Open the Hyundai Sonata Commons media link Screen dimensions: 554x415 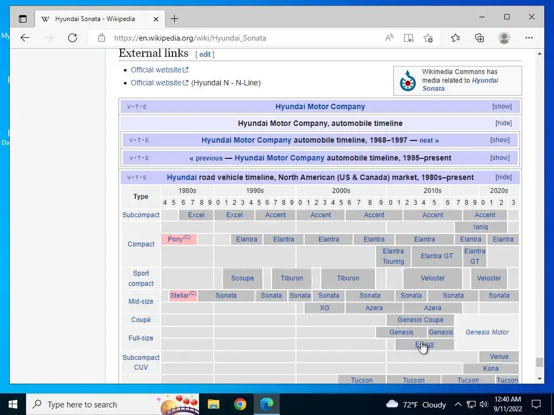pyautogui.click(x=460, y=84)
